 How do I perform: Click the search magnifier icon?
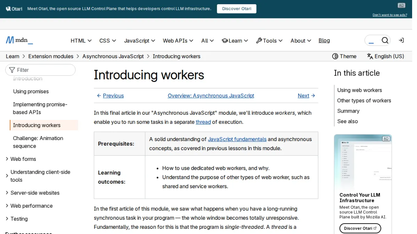[x=385, y=41]
